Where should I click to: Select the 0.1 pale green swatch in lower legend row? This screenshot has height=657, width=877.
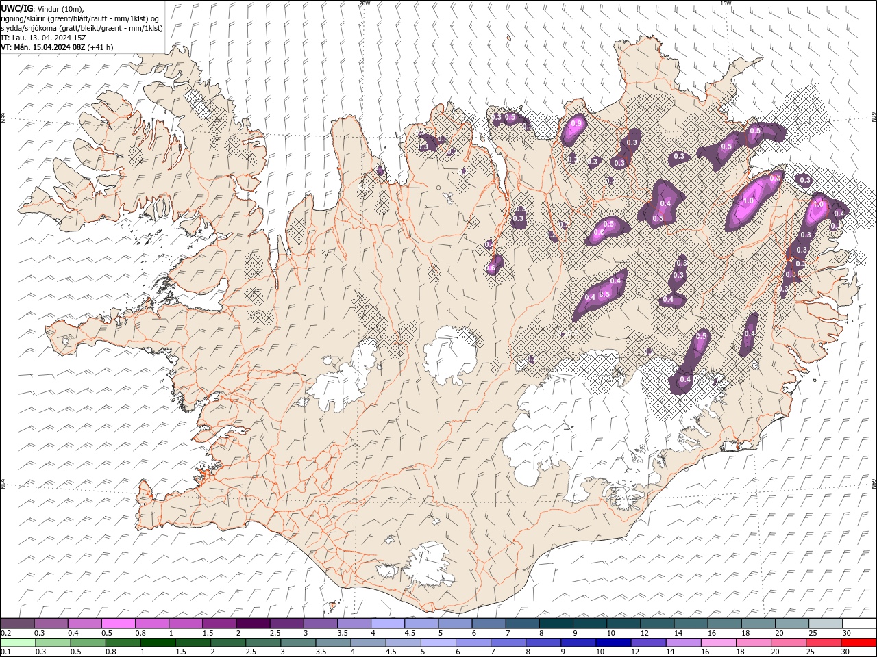pyautogui.click(x=18, y=643)
